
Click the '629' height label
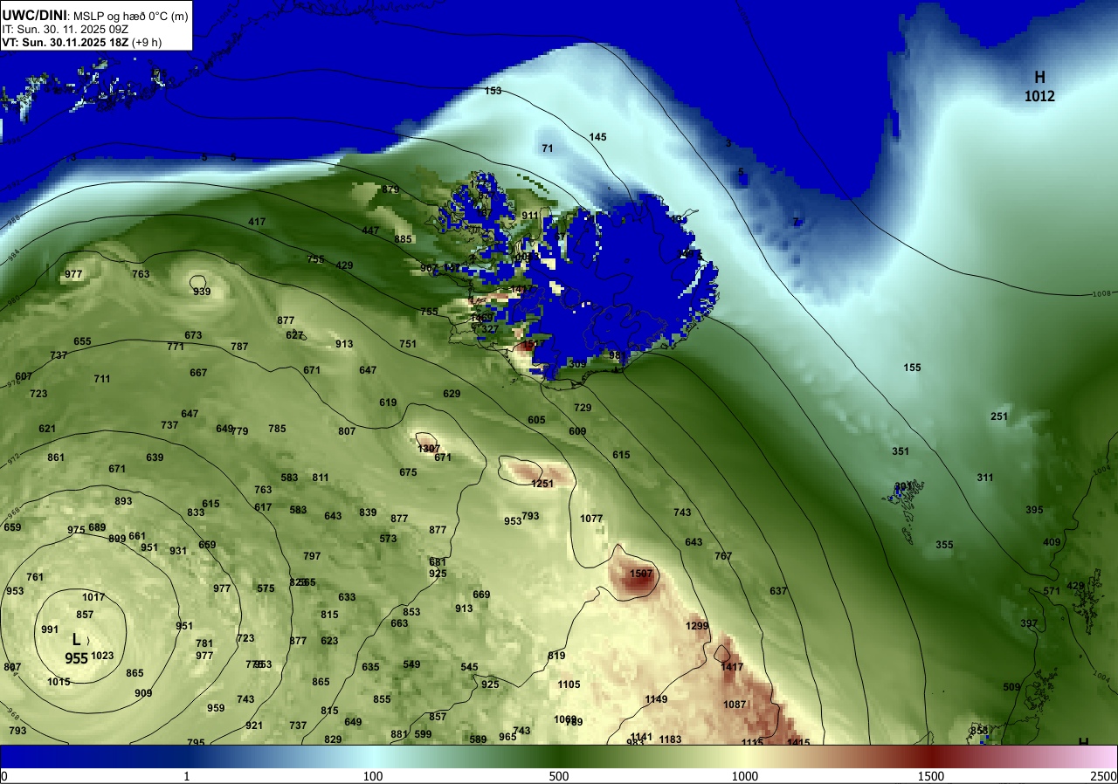coord(452,394)
